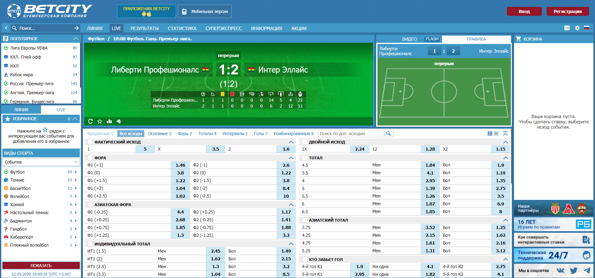Open the ЛИНИЯ top menu item
This screenshot has width=595, height=278.
95,28
